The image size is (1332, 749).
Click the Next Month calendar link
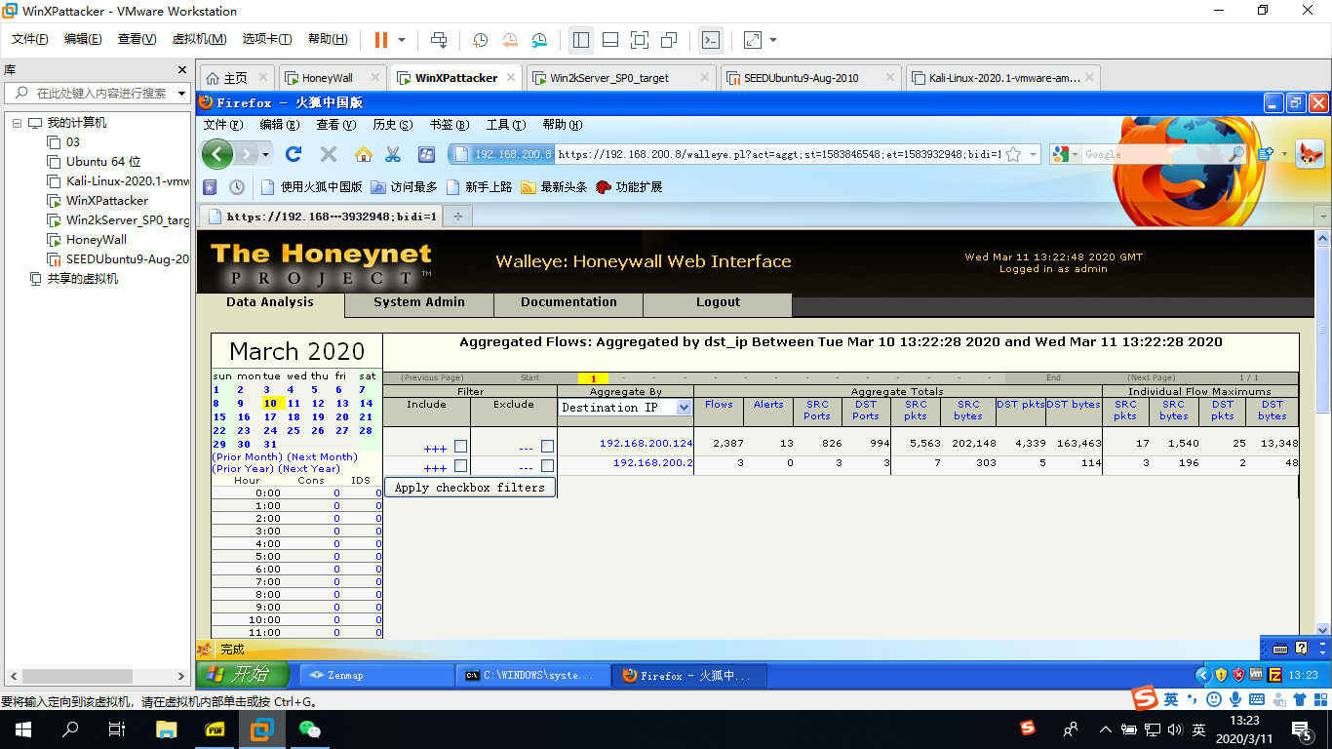click(322, 456)
